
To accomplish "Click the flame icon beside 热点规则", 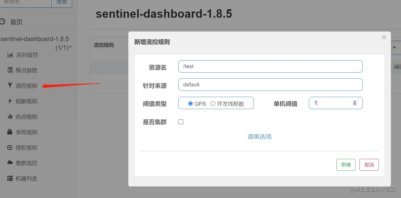I will click(10, 117).
